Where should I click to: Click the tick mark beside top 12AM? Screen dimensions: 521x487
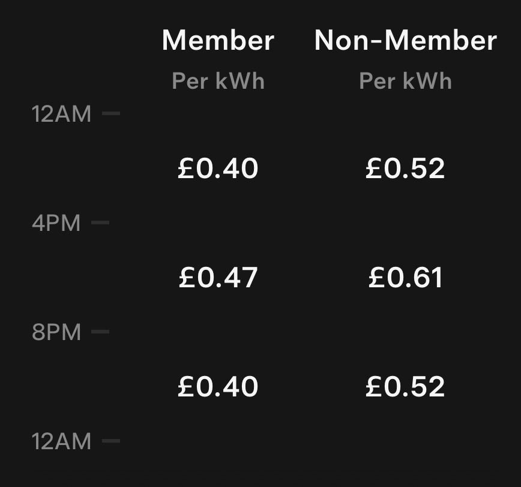(x=111, y=113)
